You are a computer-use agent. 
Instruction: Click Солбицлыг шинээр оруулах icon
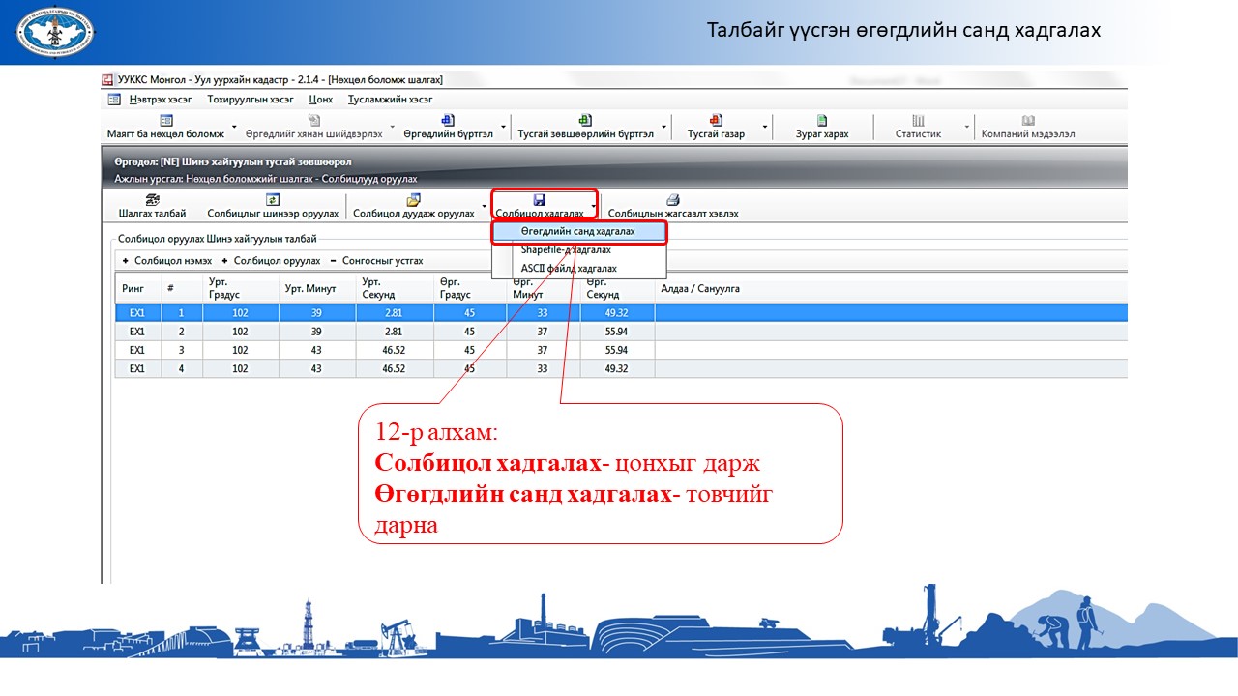point(273,200)
